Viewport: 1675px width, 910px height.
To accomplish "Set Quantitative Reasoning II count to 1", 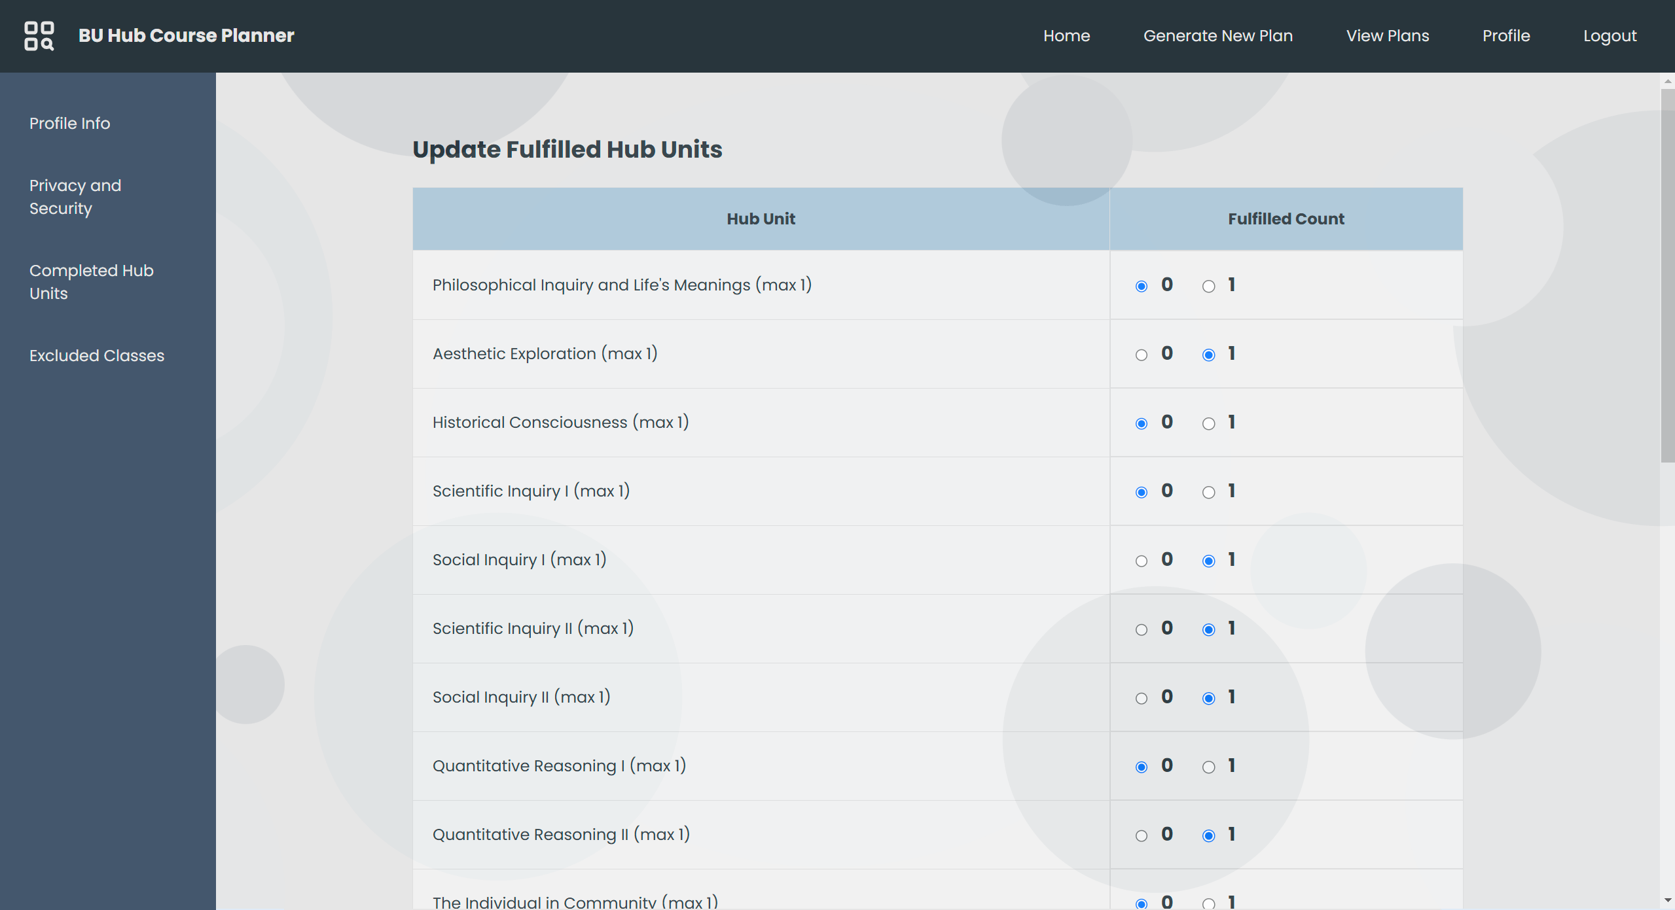I will tap(1208, 835).
